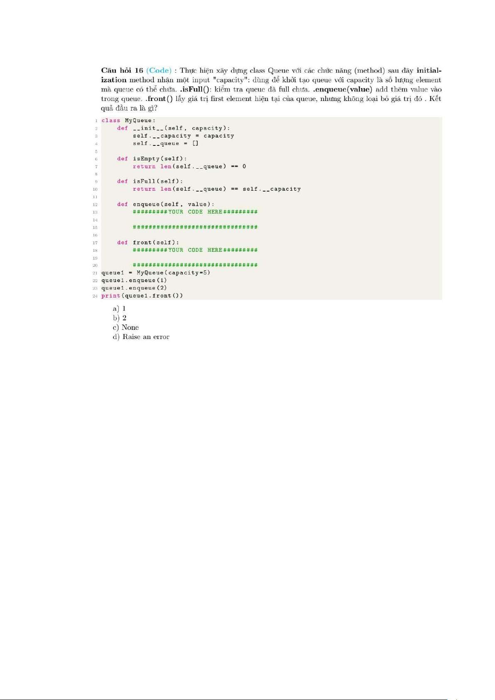Select answer option 'b) 2'
This screenshot has width=495, height=700.
120,318
